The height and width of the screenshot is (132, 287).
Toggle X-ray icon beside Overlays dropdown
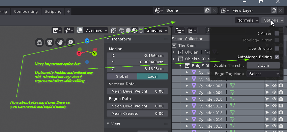pos(113,30)
